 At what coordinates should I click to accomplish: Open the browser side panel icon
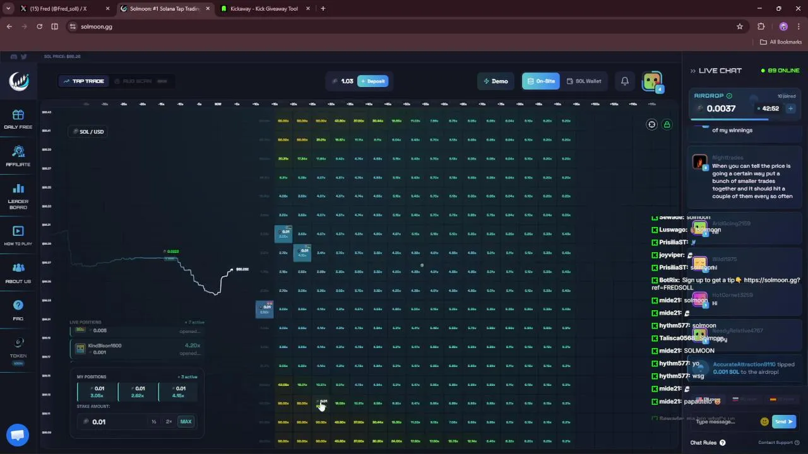pos(54,26)
